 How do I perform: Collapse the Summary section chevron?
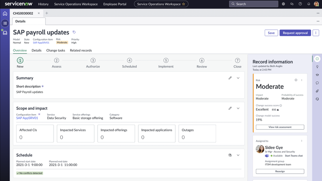point(238,78)
